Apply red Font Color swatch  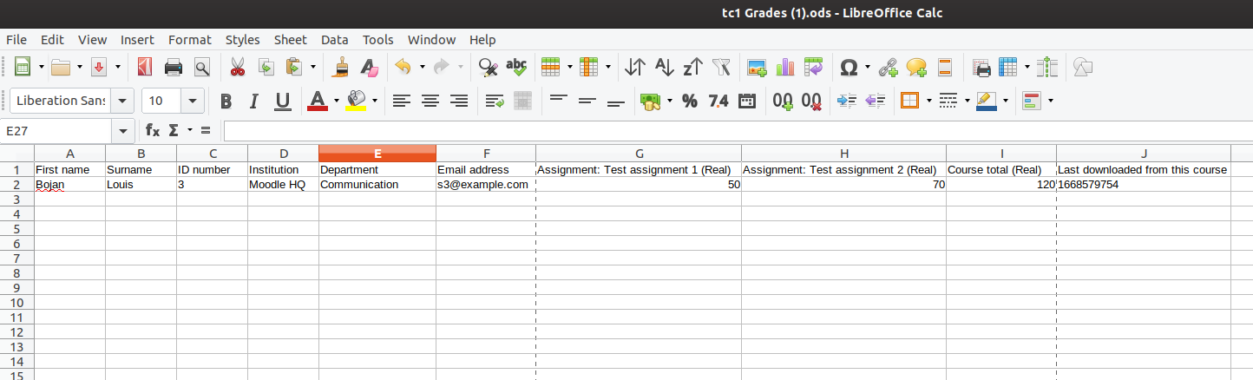coord(318,101)
